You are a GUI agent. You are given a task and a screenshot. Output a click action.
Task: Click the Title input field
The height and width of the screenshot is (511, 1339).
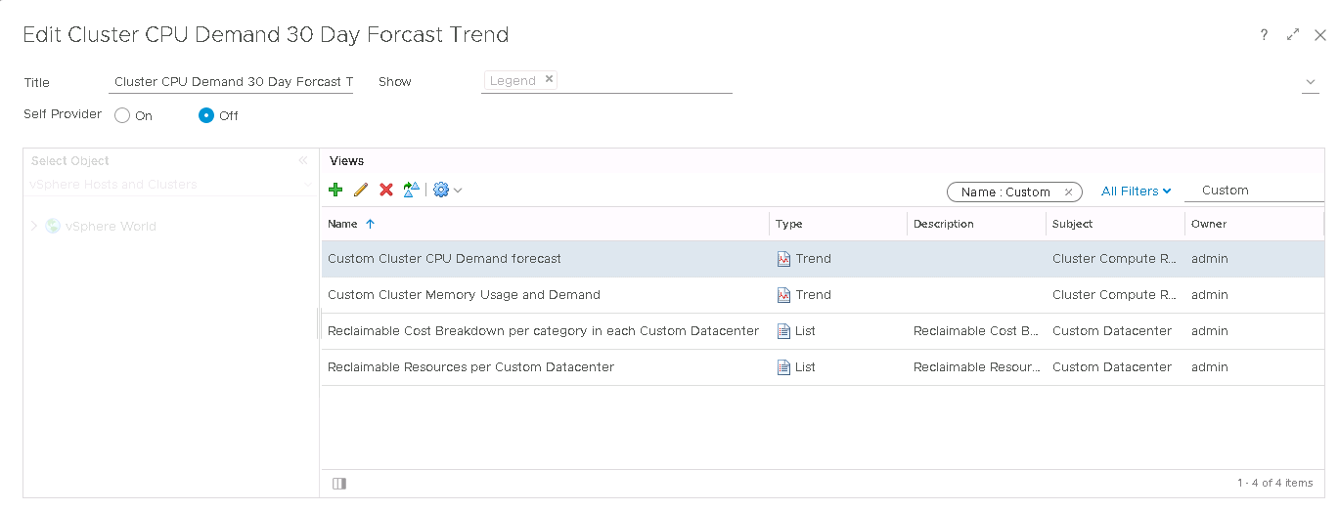tap(231, 82)
